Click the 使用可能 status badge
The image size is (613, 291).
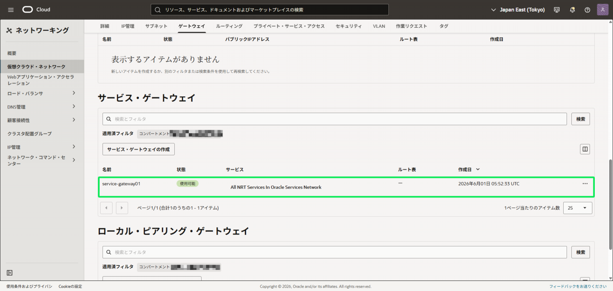[187, 184]
